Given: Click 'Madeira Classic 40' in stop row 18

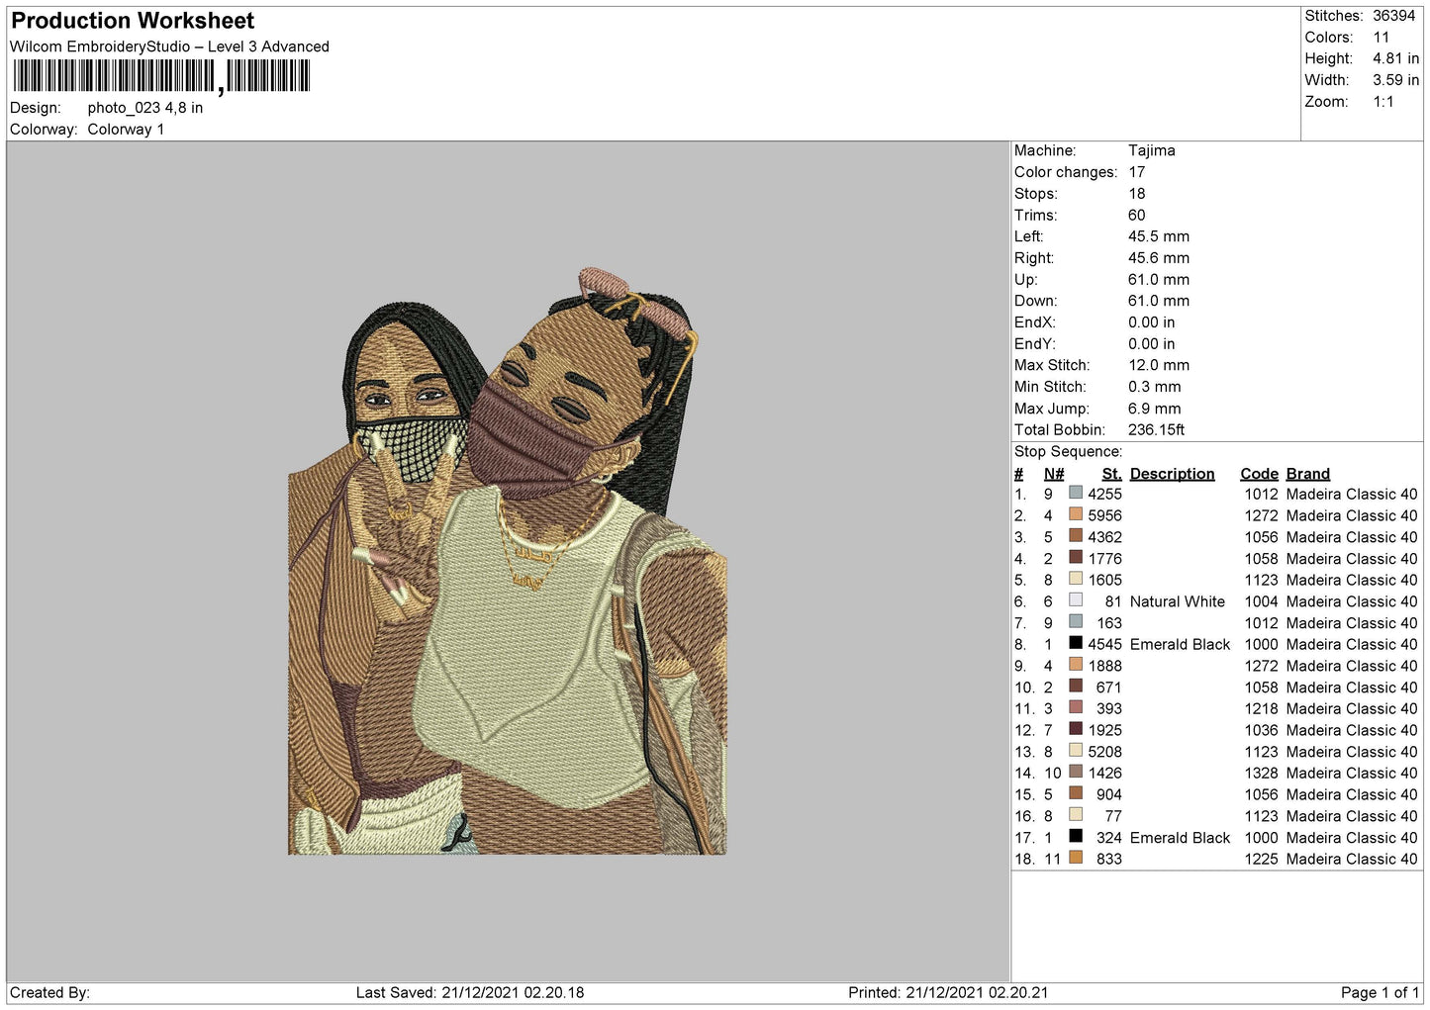Looking at the screenshot, I should click(1352, 860).
